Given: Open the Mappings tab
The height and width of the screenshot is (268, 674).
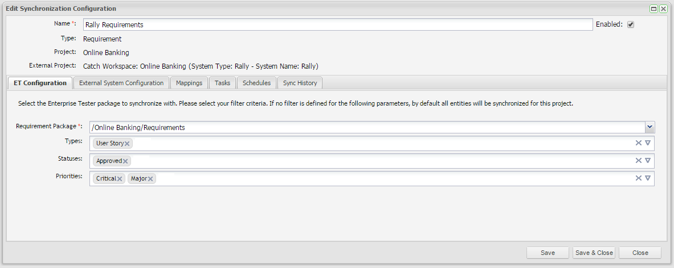Looking at the screenshot, I should tap(189, 83).
